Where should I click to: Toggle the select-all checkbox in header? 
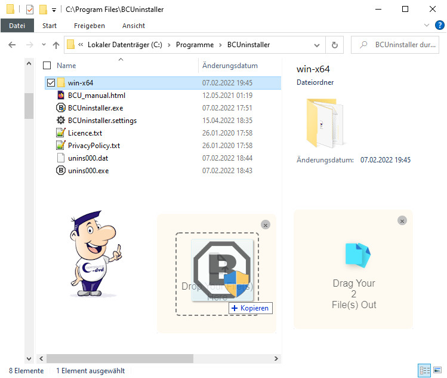[x=47, y=66]
